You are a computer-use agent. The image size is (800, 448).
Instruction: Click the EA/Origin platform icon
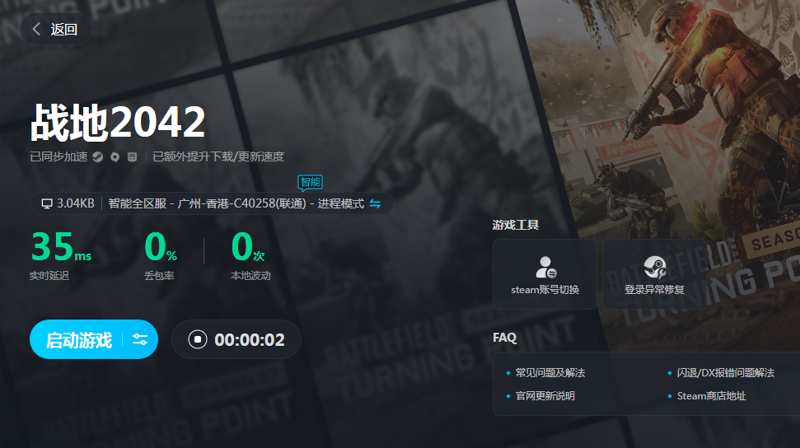115,156
